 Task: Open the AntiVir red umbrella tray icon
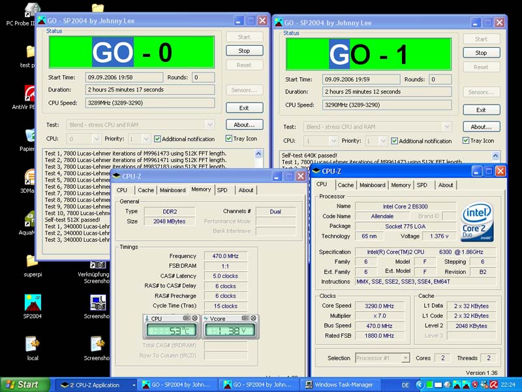coord(494,385)
